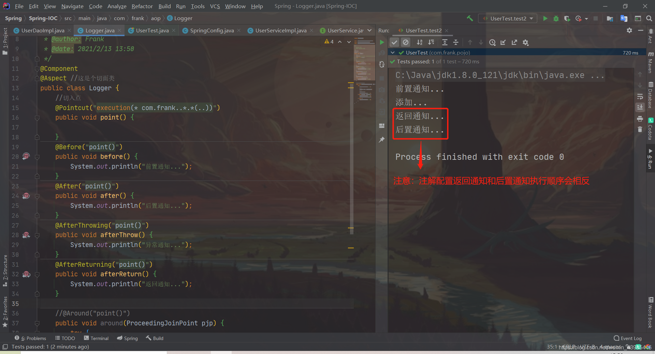Restore layout icon in Run sidebar
Screen dimensions: 655x354
pyautogui.click(x=382, y=126)
